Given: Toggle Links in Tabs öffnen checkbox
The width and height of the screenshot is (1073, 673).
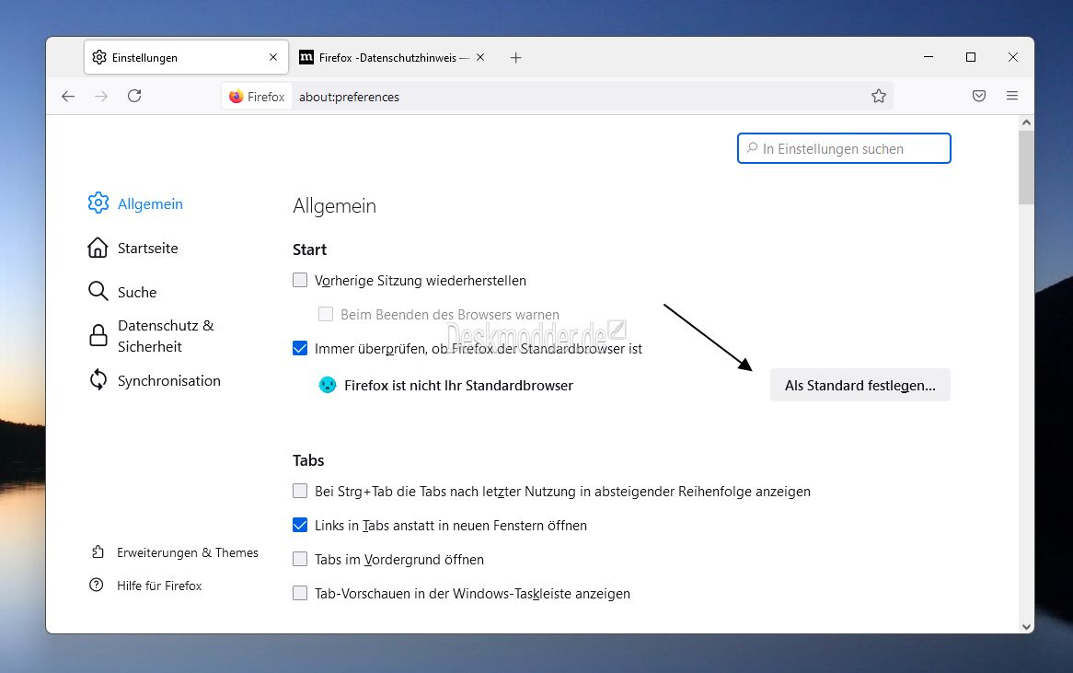Looking at the screenshot, I should point(300,525).
